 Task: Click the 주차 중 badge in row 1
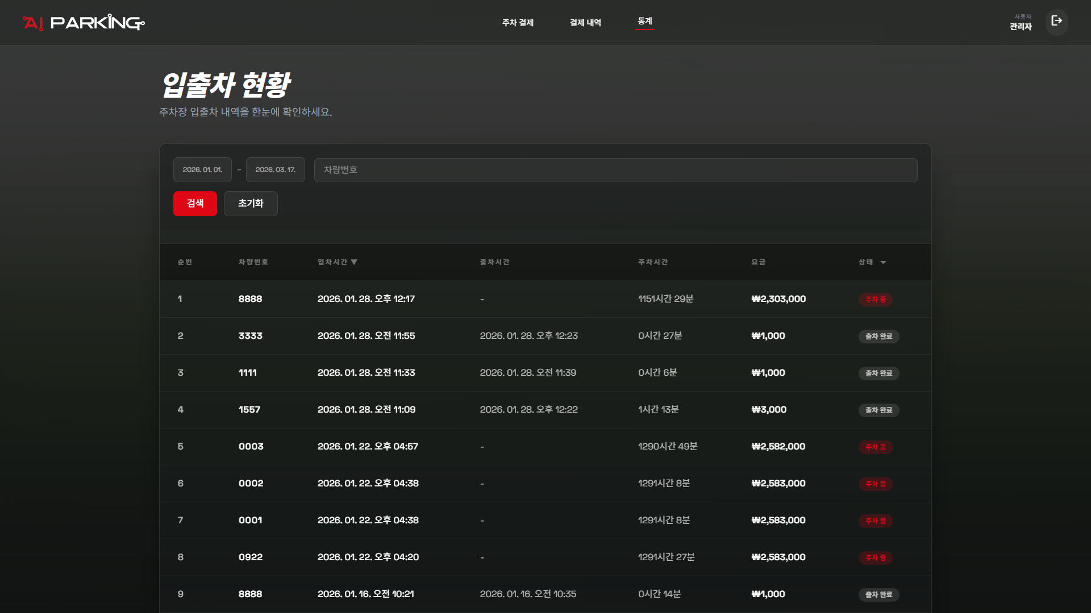[875, 299]
